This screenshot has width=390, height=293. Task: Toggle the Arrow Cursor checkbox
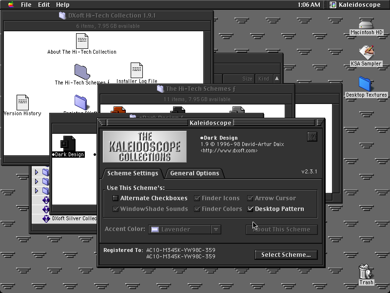point(250,198)
